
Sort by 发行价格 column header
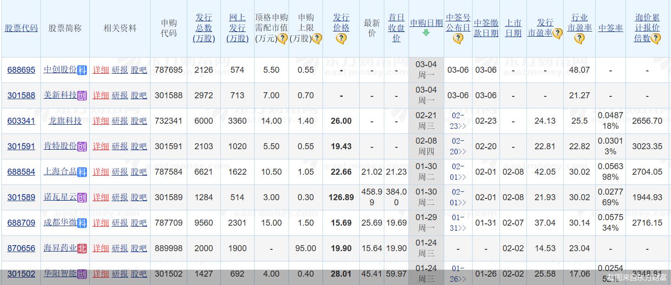point(341,23)
